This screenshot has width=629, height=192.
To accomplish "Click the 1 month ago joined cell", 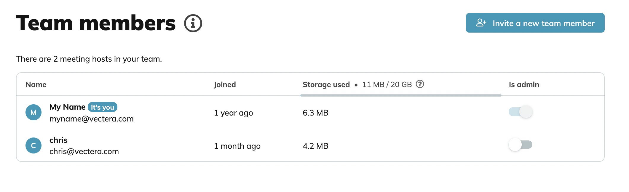I will tap(237, 146).
